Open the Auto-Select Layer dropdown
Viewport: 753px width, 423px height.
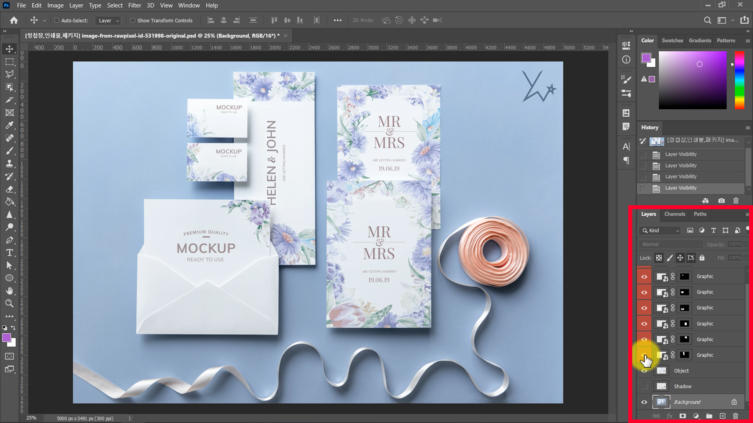109,20
